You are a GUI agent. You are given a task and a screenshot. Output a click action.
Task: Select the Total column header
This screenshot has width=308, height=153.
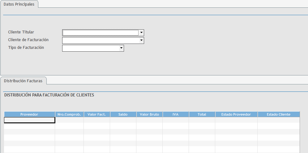pos(202,114)
